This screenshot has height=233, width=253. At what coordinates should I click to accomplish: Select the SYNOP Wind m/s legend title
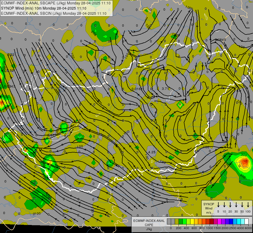[209, 208]
